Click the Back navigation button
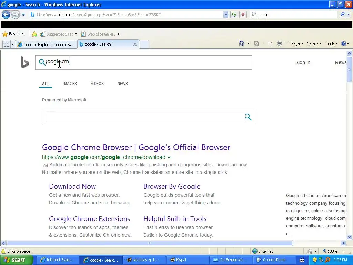Image resolution: width=353 pixels, height=265 pixels. click(6, 14)
